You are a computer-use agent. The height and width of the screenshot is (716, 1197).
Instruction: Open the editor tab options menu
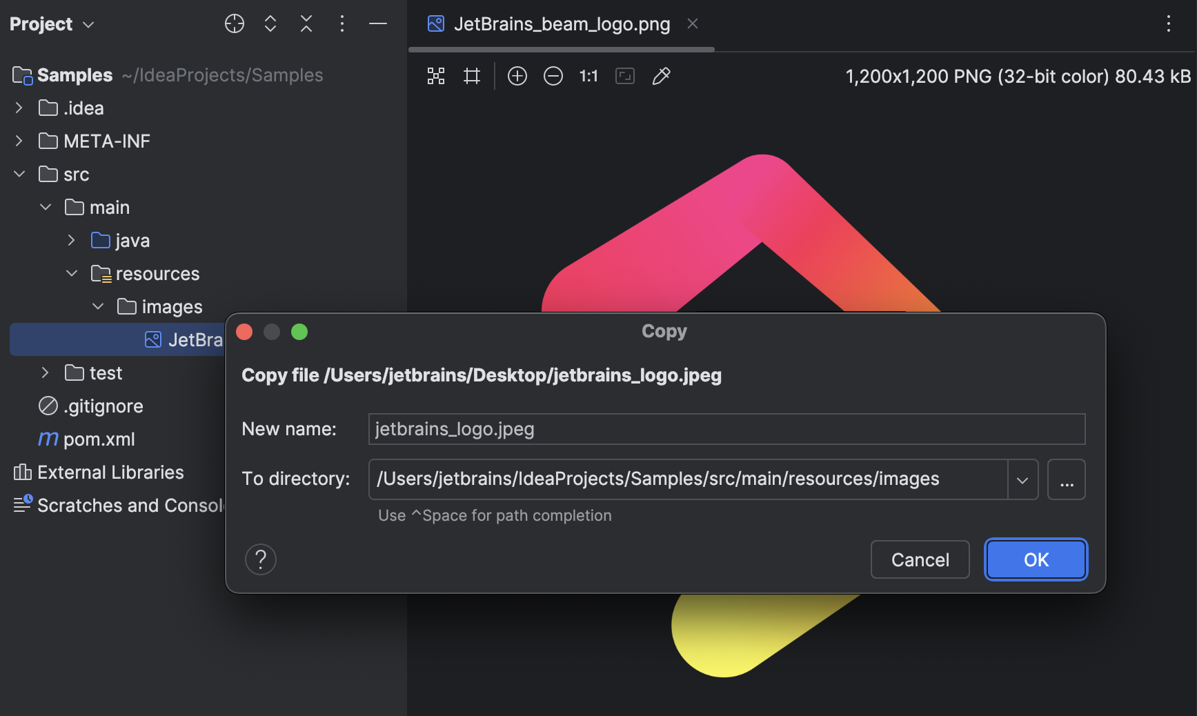click(x=1168, y=23)
